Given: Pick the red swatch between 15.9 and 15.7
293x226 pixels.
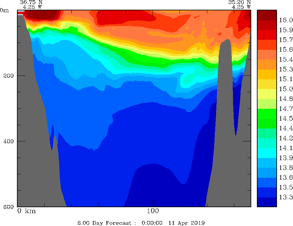Looking at the screenshot, I should point(267,35).
